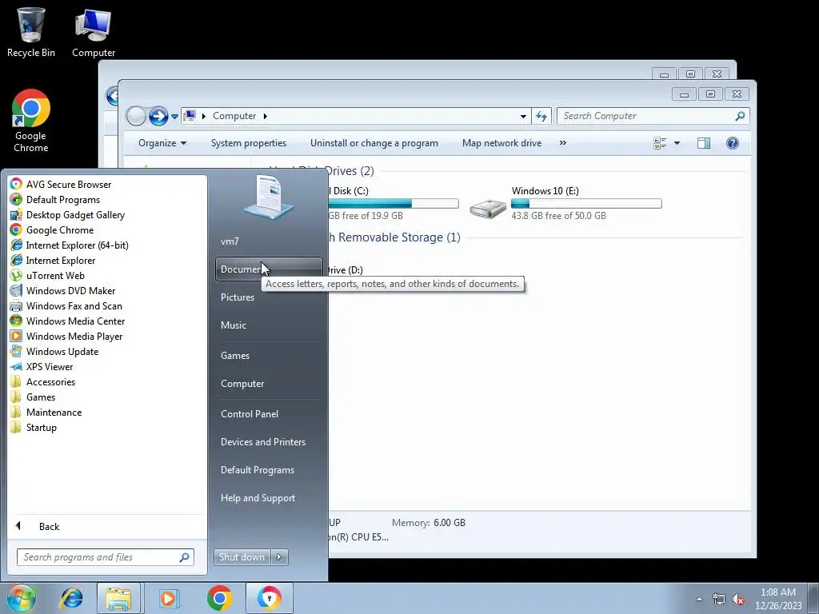Focus the Search programs and files box
Screen dimensions: 819x614
coord(105,557)
